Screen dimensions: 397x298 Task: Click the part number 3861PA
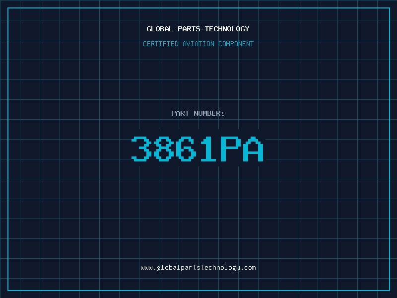click(198, 149)
